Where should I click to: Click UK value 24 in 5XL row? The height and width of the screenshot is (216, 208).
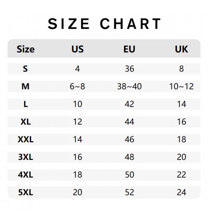pyautogui.click(x=181, y=192)
